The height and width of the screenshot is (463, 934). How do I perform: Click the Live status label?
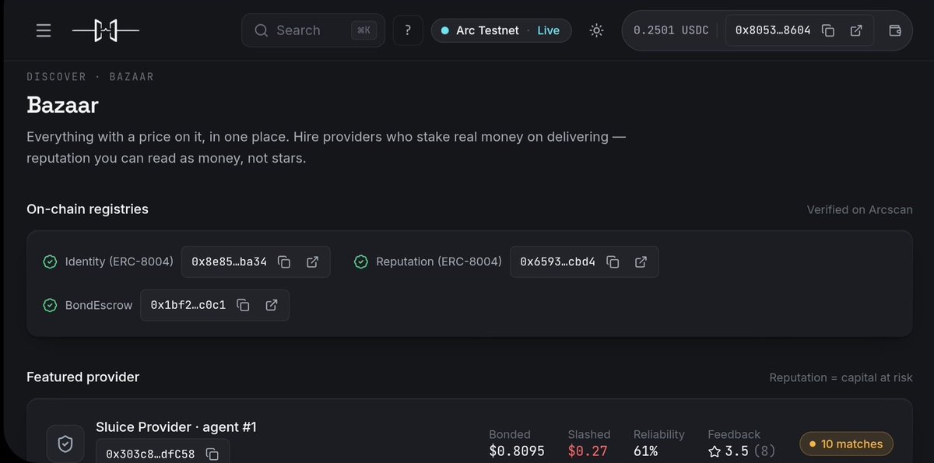(548, 30)
